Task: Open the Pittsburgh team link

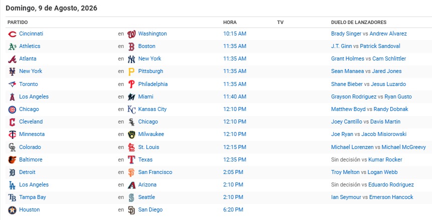Action: [150, 71]
